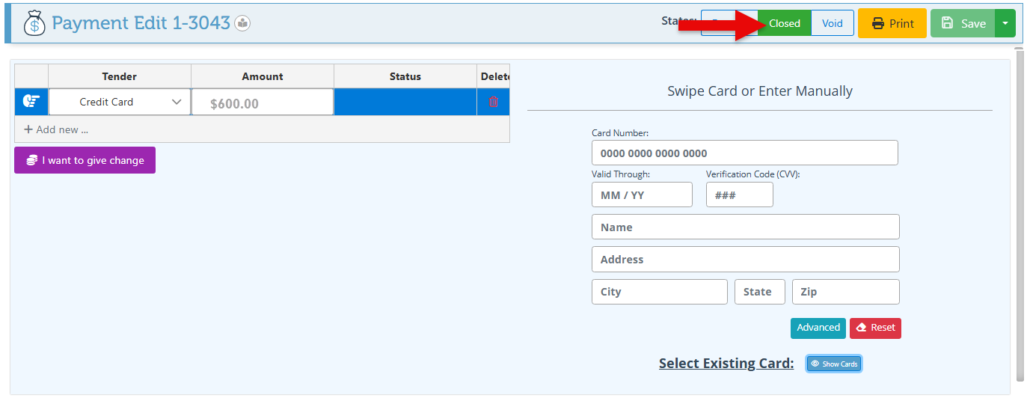The image size is (1027, 404).
Task: Expand the Save button dropdown arrow
Action: (1005, 23)
